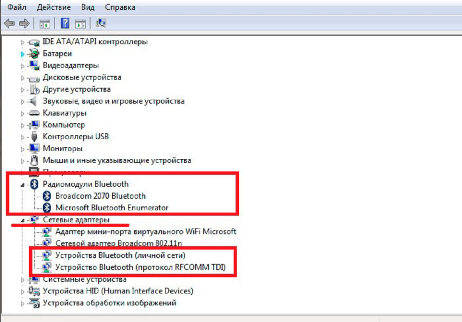Click the mouse icon next to Мыши
The image size is (462, 322).
coord(35,160)
